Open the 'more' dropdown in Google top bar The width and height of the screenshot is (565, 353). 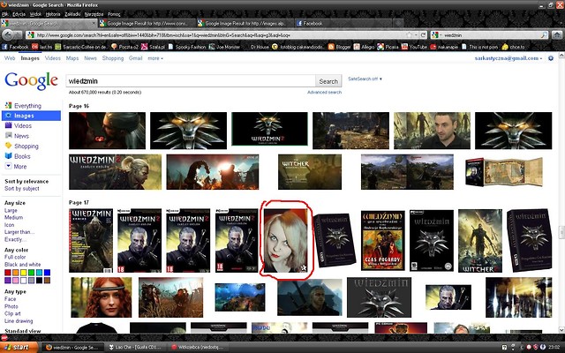click(155, 58)
